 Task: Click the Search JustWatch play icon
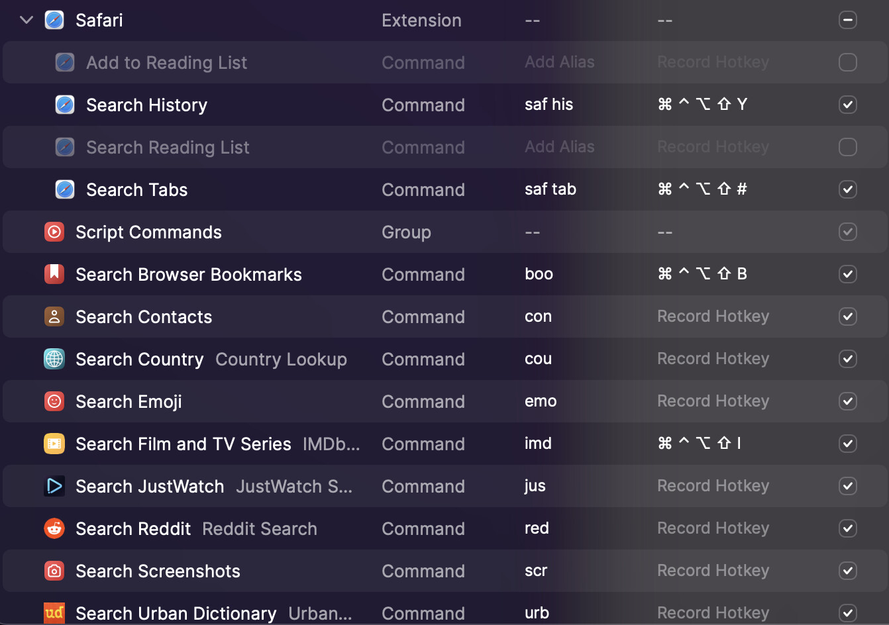click(54, 486)
